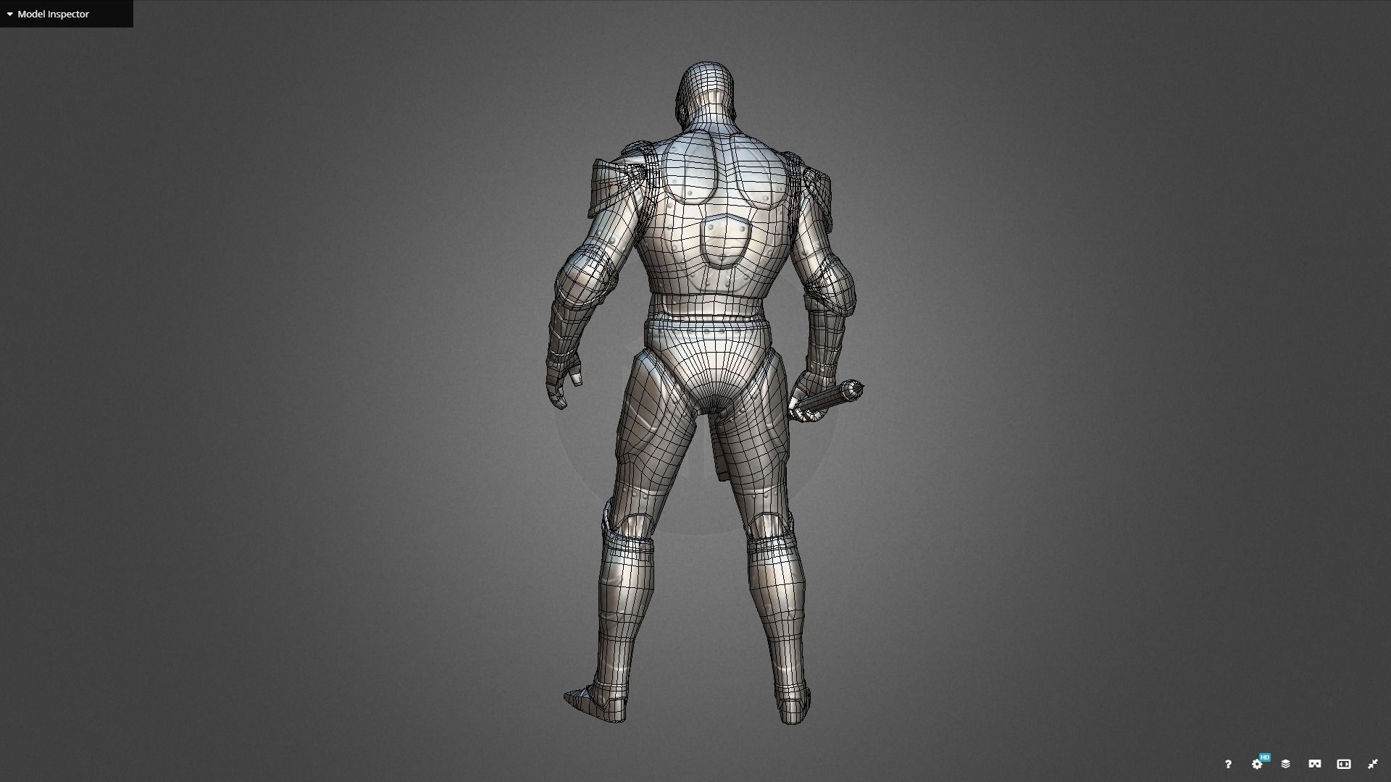The image size is (1391, 782).
Task: Open the model inspector layers icon
Action: point(1286,764)
